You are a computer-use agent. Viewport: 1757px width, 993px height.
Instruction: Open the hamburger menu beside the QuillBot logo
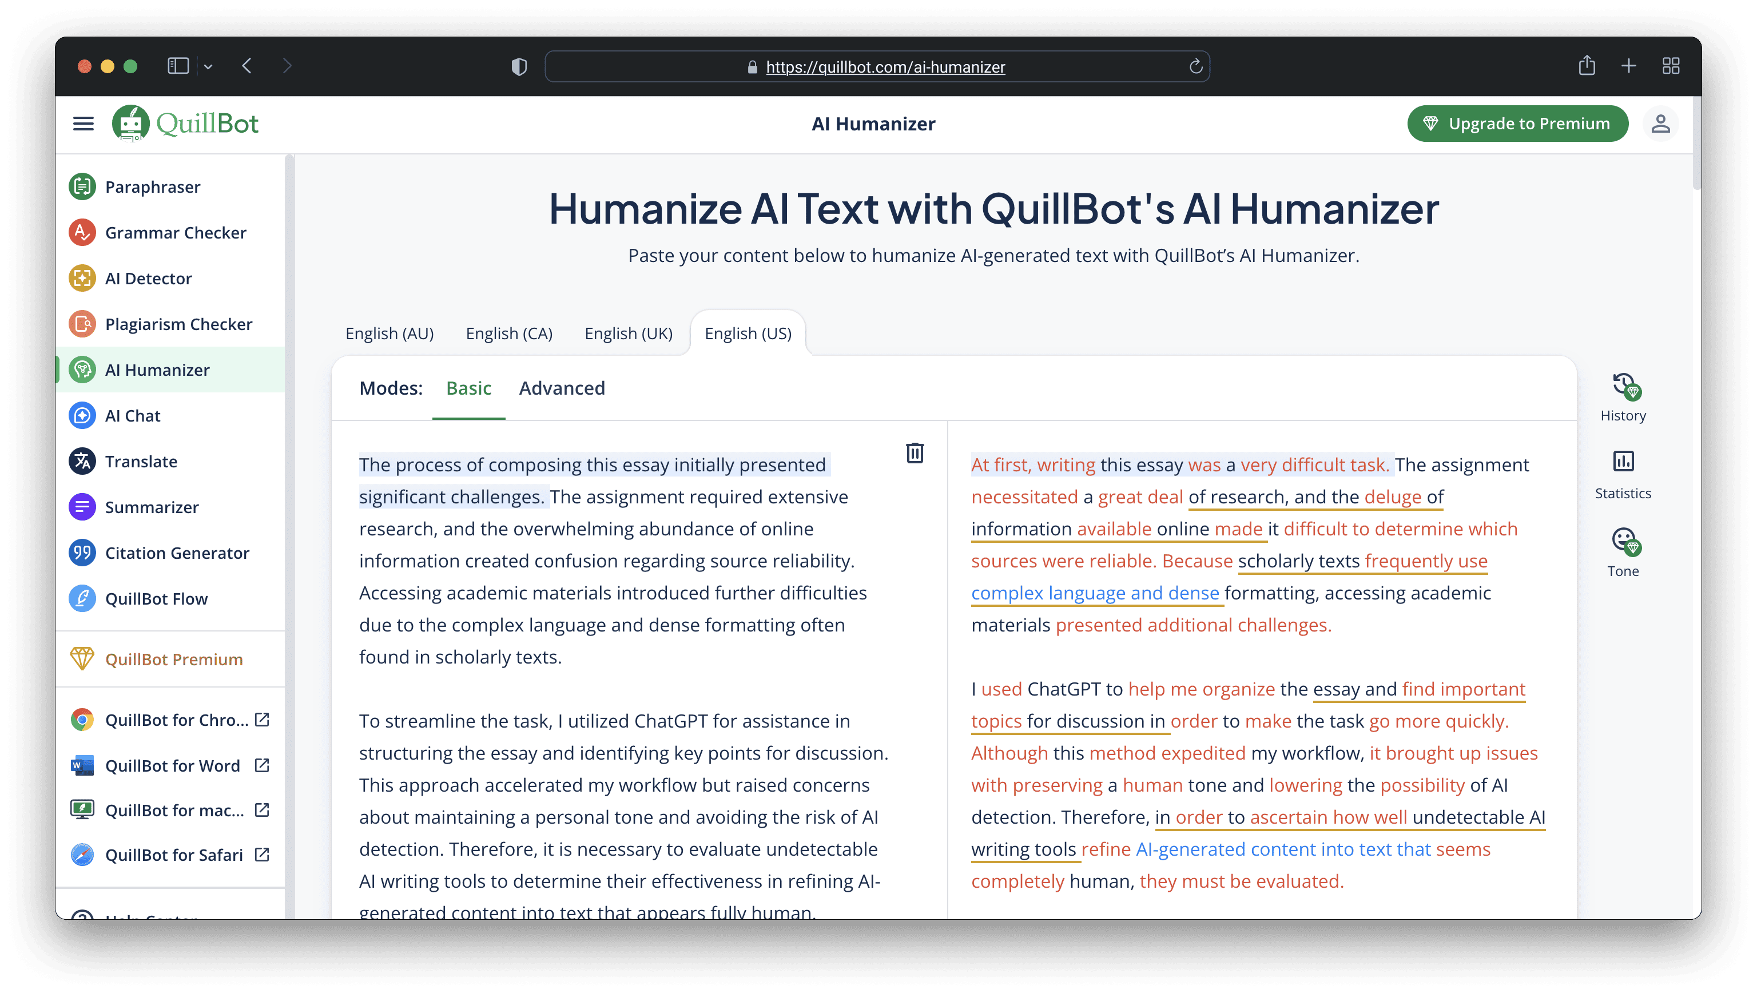[x=83, y=124]
